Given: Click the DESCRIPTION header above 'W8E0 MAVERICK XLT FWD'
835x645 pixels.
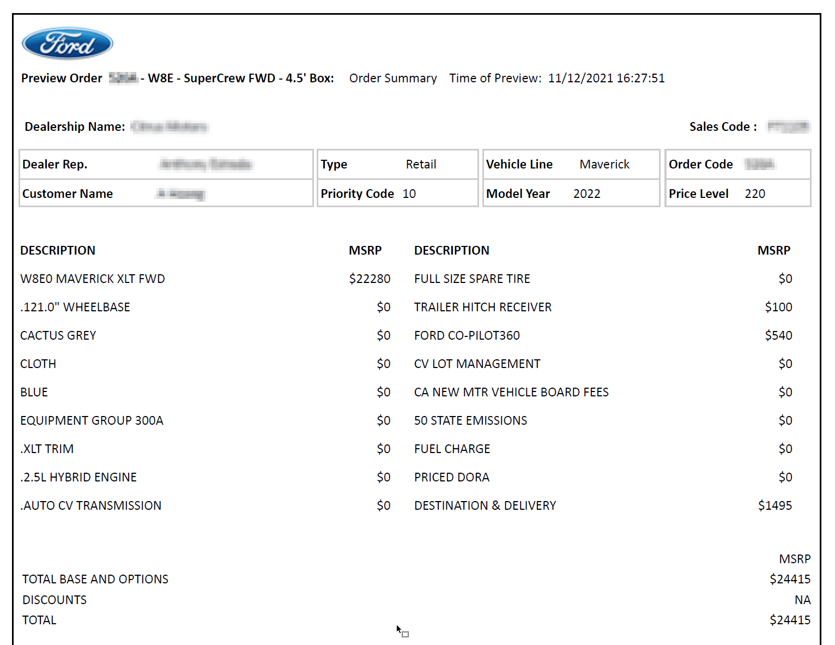Looking at the screenshot, I should (x=58, y=251).
